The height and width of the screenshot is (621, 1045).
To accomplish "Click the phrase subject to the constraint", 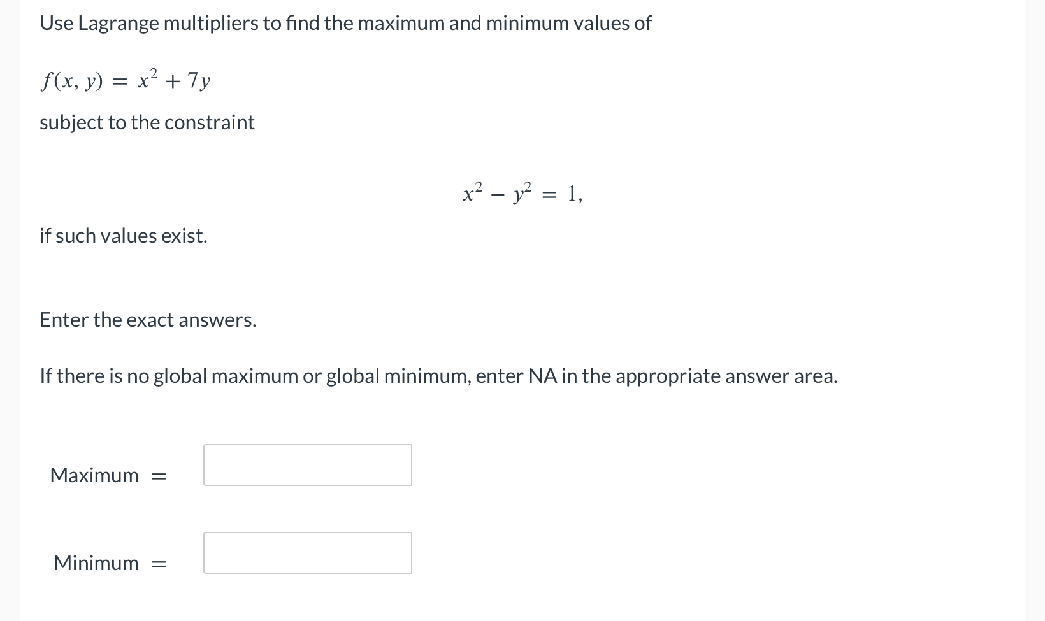I will pos(147,122).
